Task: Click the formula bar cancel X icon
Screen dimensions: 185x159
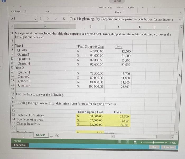Action: tap(48, 19)
